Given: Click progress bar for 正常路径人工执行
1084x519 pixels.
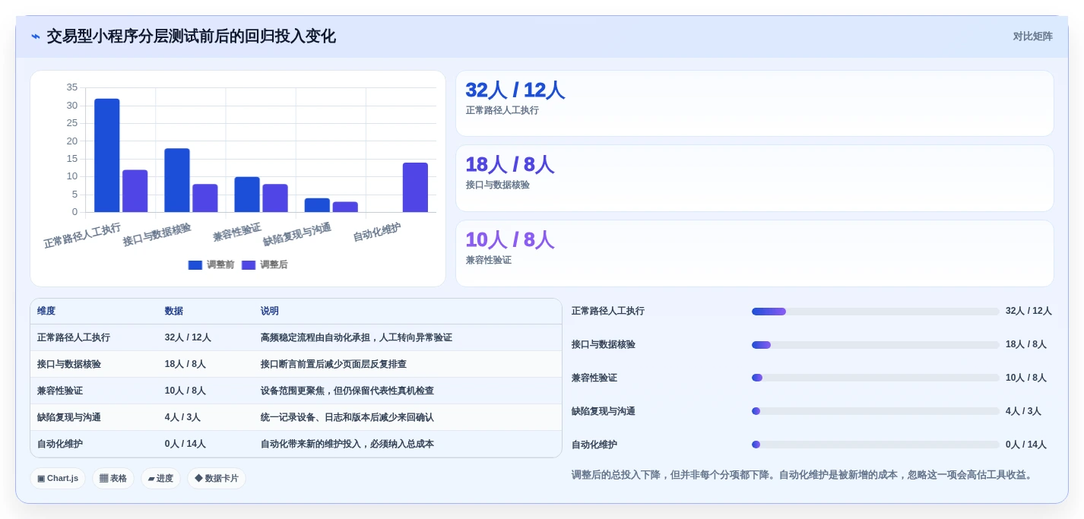Looking at the screenshot, I should coord(875,311).
